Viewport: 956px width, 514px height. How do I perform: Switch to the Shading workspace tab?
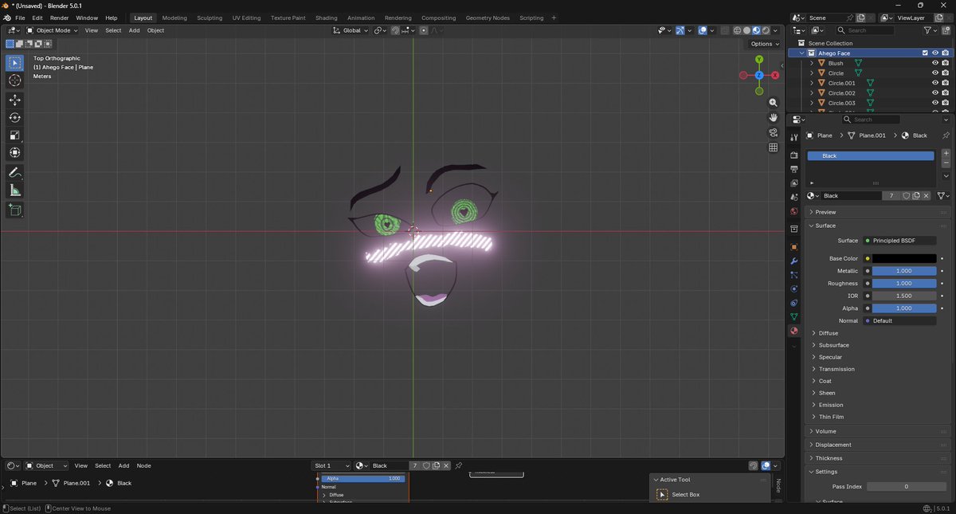tap(326, 18)
